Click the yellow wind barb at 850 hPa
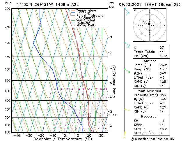This screenshot has height=141, width=183. click(125, 135)
